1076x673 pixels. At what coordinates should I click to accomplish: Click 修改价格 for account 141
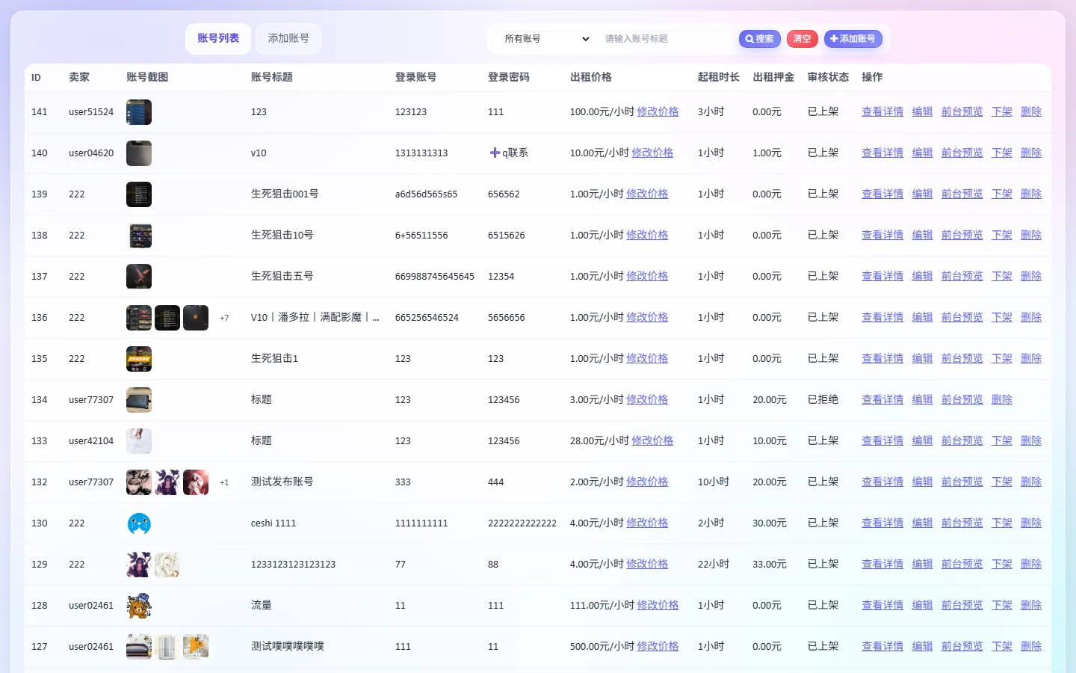[658, 111]
